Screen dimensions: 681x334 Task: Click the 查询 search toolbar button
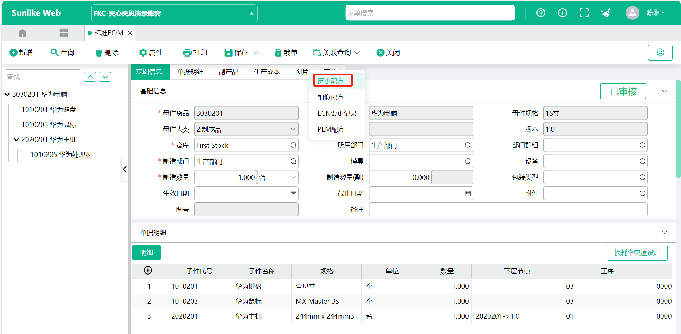pos(62,53)
